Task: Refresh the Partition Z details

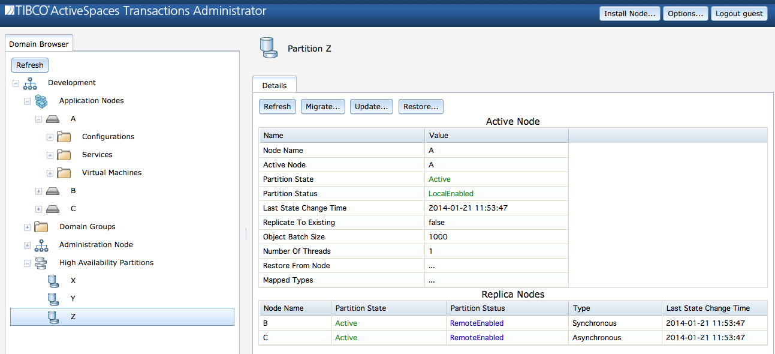Action: pos(278,106)
